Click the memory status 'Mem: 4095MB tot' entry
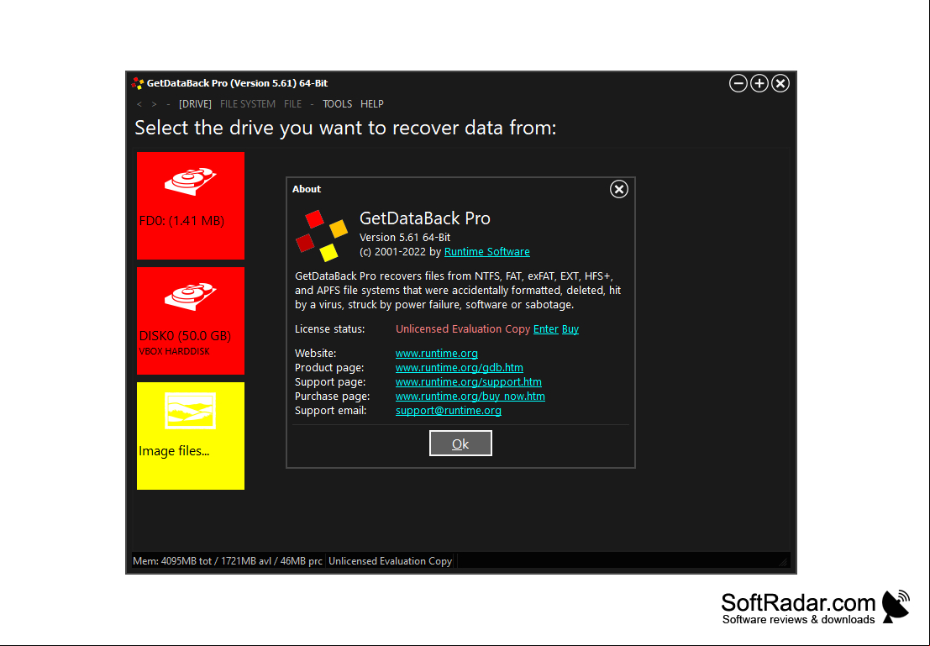This screenshot has height=646, width=930. (x=228, y=560)
